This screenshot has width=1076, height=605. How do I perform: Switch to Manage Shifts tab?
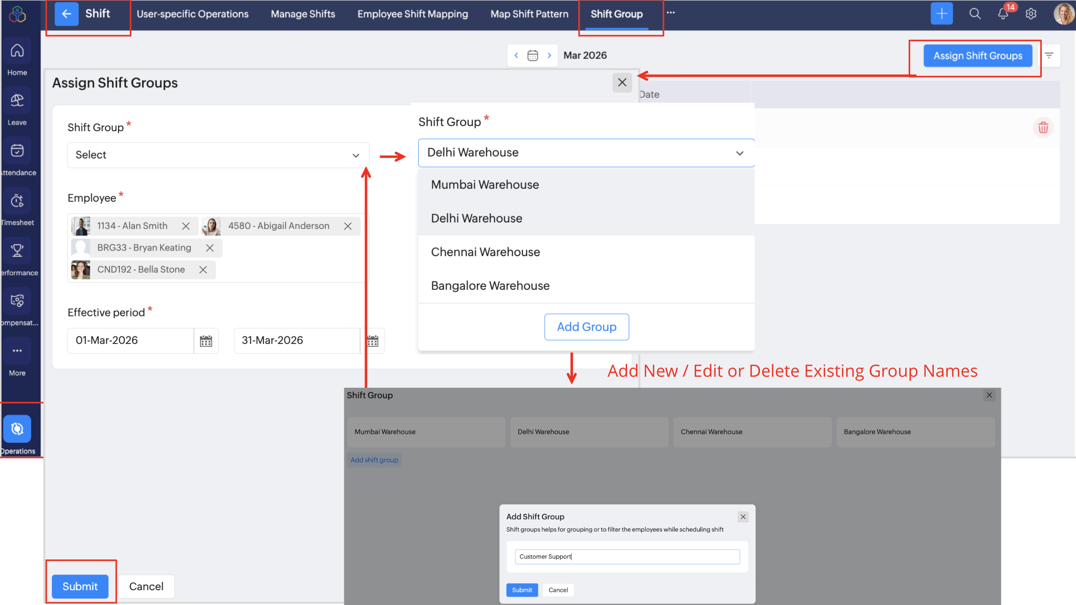[303, 14]
